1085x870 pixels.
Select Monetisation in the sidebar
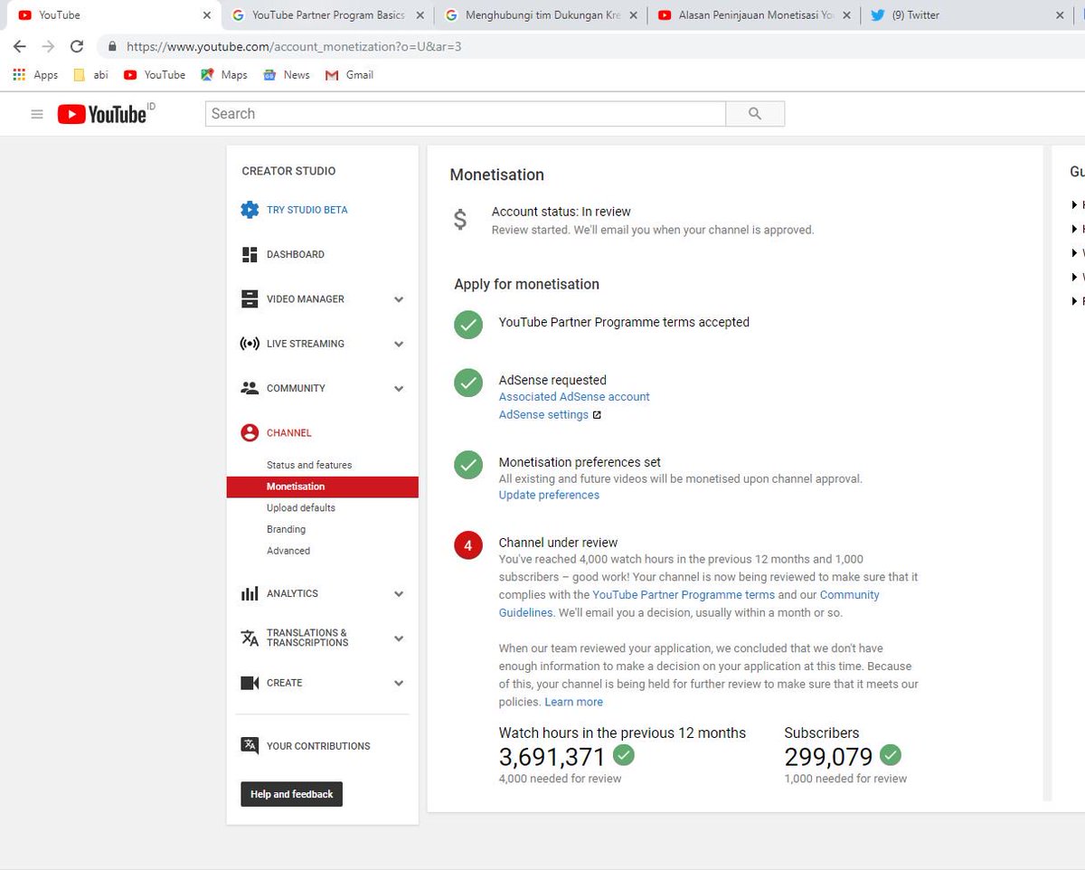click(x=323, y=487)
